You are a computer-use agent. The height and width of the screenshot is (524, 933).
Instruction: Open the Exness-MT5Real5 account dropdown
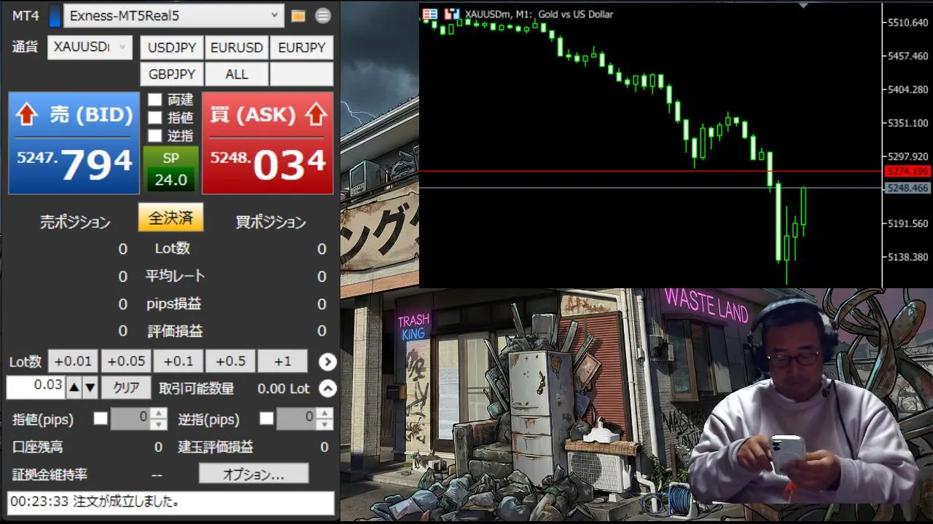tap(173, 15)
